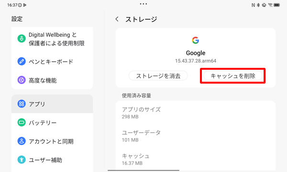Open the アプリ settings menu item

[52, 104]
